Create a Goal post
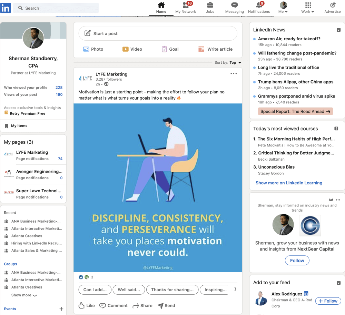Image resolution: width=345 pixels, height=315 pixels. pos(170,49)
